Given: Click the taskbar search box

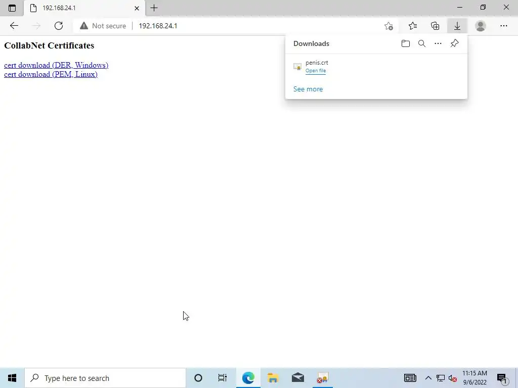Looking at the screenshot, I should click(x=105, y=378).
